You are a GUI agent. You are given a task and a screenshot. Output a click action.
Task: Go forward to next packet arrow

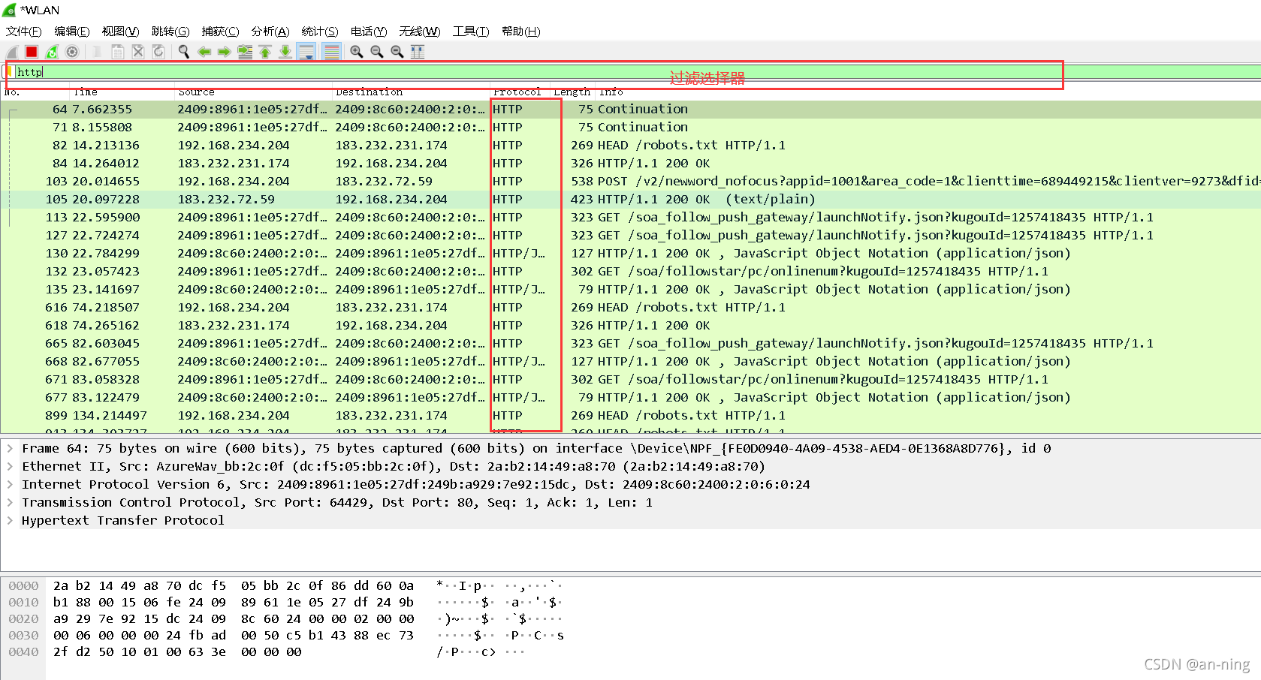[225, 52]
